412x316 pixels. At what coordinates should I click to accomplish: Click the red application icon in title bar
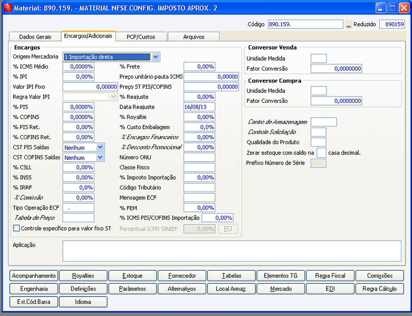[7, 8]
